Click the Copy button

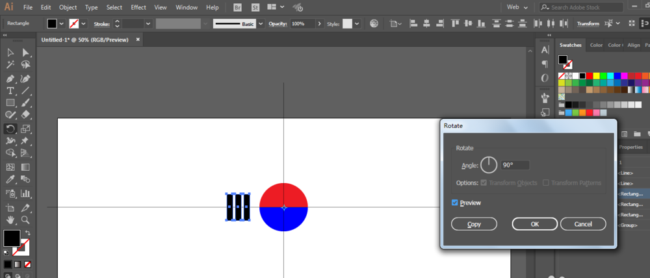tap(474, 224)
